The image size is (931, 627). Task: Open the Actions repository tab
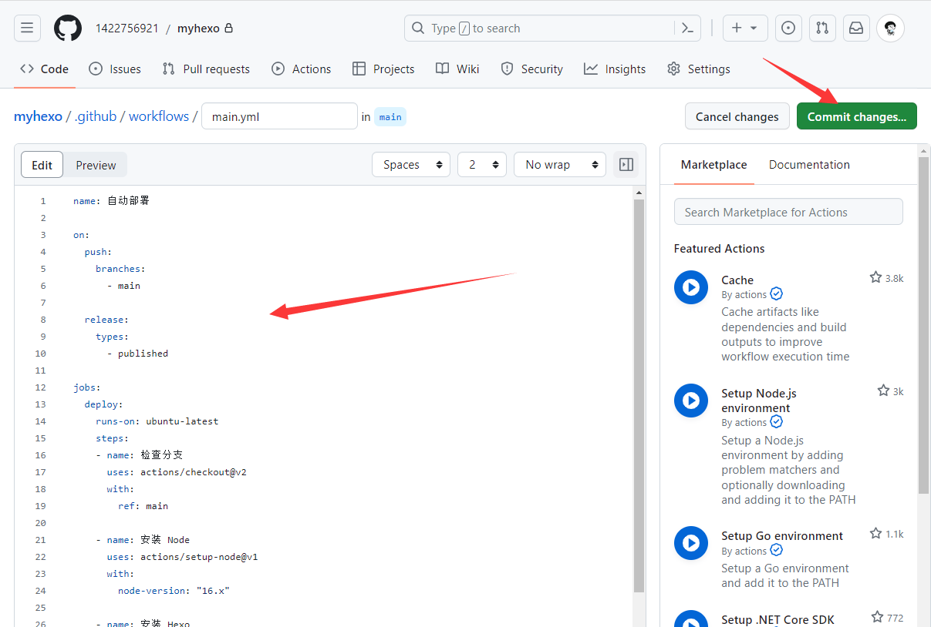coord(301,69)
